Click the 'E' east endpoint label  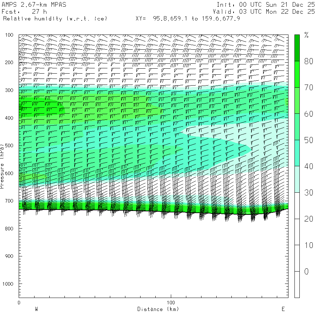click(x=283, y=309)
